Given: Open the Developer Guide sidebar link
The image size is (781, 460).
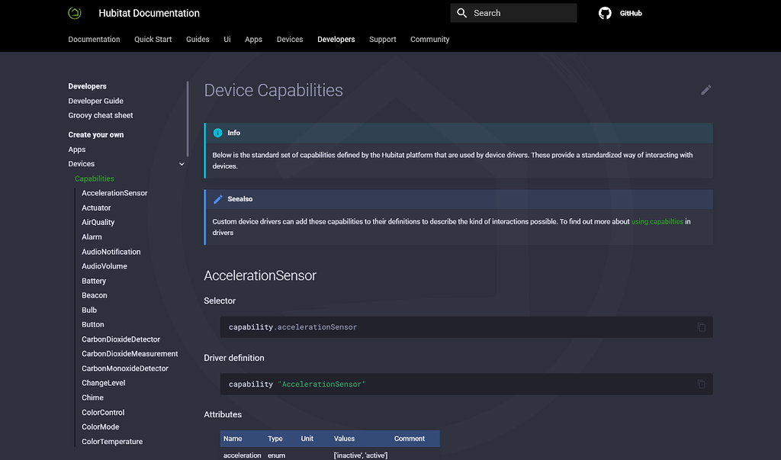Looking at the screenshot, I should pyautogui.click(x=95, y=101).
